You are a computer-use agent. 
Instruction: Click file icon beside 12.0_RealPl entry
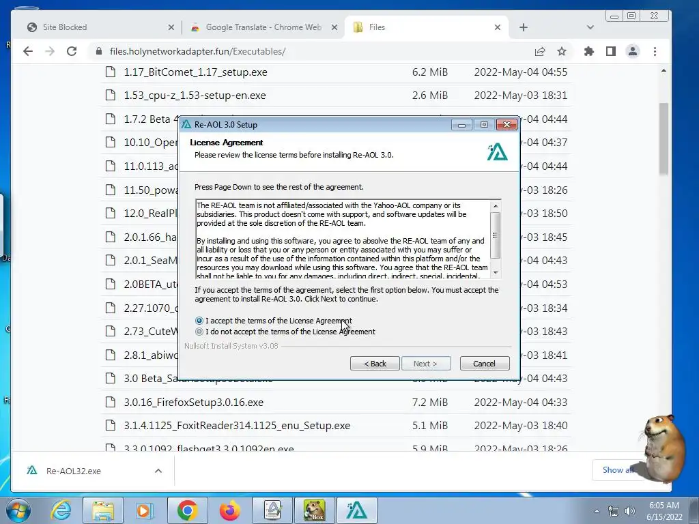click(x=111, y=213)
